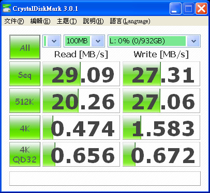The width and height of the screenshot is (210, 193).
Task: Click the 4K read result 0.474
Action: [x=81, y=127]
